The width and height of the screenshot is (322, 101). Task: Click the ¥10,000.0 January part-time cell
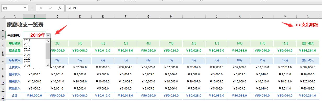tap(35, 81)
